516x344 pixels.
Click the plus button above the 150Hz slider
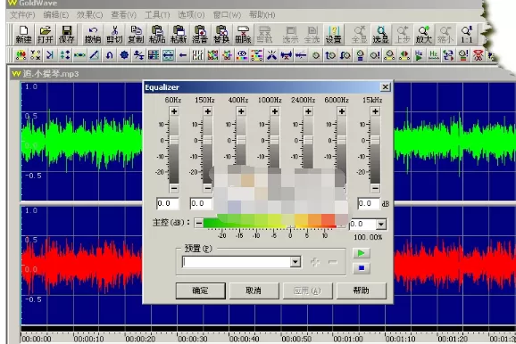[208, 111]
